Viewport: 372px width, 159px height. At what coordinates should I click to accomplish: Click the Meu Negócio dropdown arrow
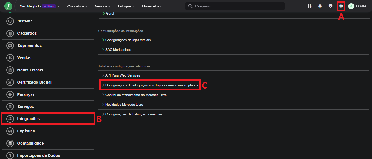(x=58, y=6)
